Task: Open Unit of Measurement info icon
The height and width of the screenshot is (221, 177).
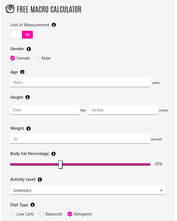Action: pos(54,25)
